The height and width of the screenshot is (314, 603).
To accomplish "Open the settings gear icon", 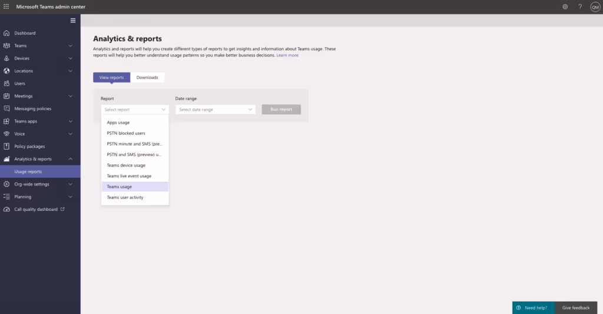I will 565,6.
